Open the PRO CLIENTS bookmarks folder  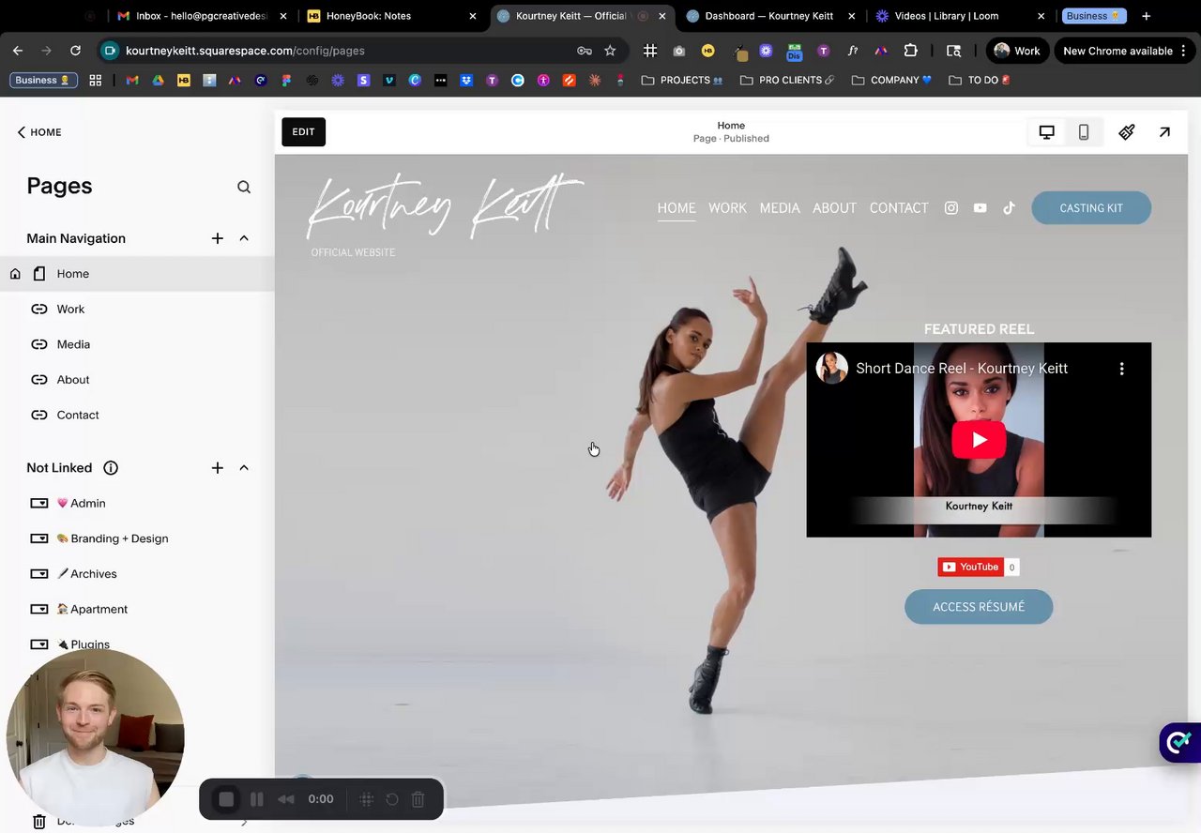(787, 81)
